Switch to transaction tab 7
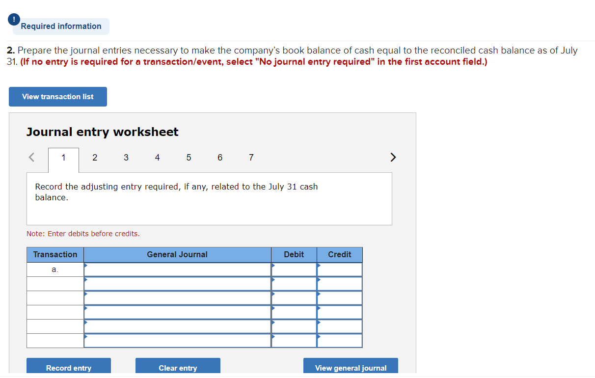Screen dimensions: 595x378 point(251,157)
